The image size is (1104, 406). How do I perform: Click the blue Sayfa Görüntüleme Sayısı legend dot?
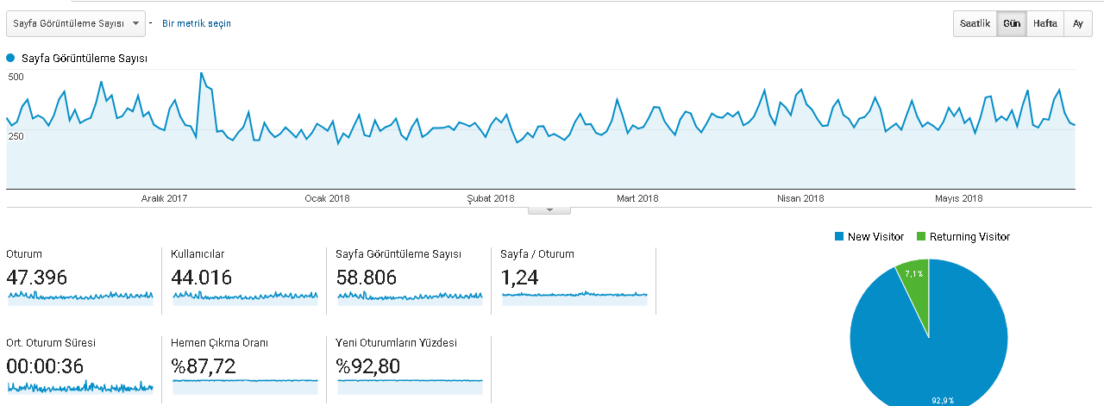11,58
